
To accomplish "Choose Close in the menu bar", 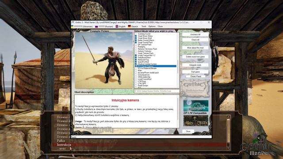I will [x=160, y=26].
